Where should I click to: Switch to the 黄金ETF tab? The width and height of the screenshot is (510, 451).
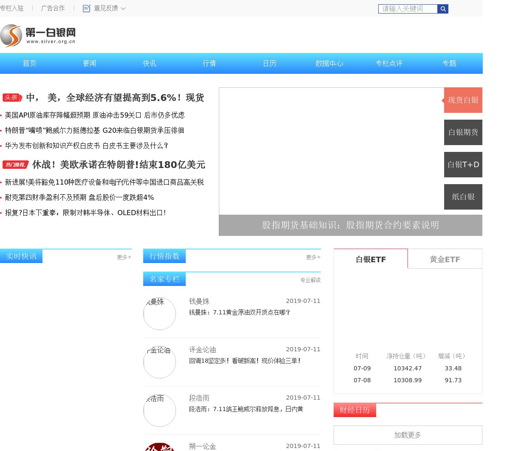(445, 259)
